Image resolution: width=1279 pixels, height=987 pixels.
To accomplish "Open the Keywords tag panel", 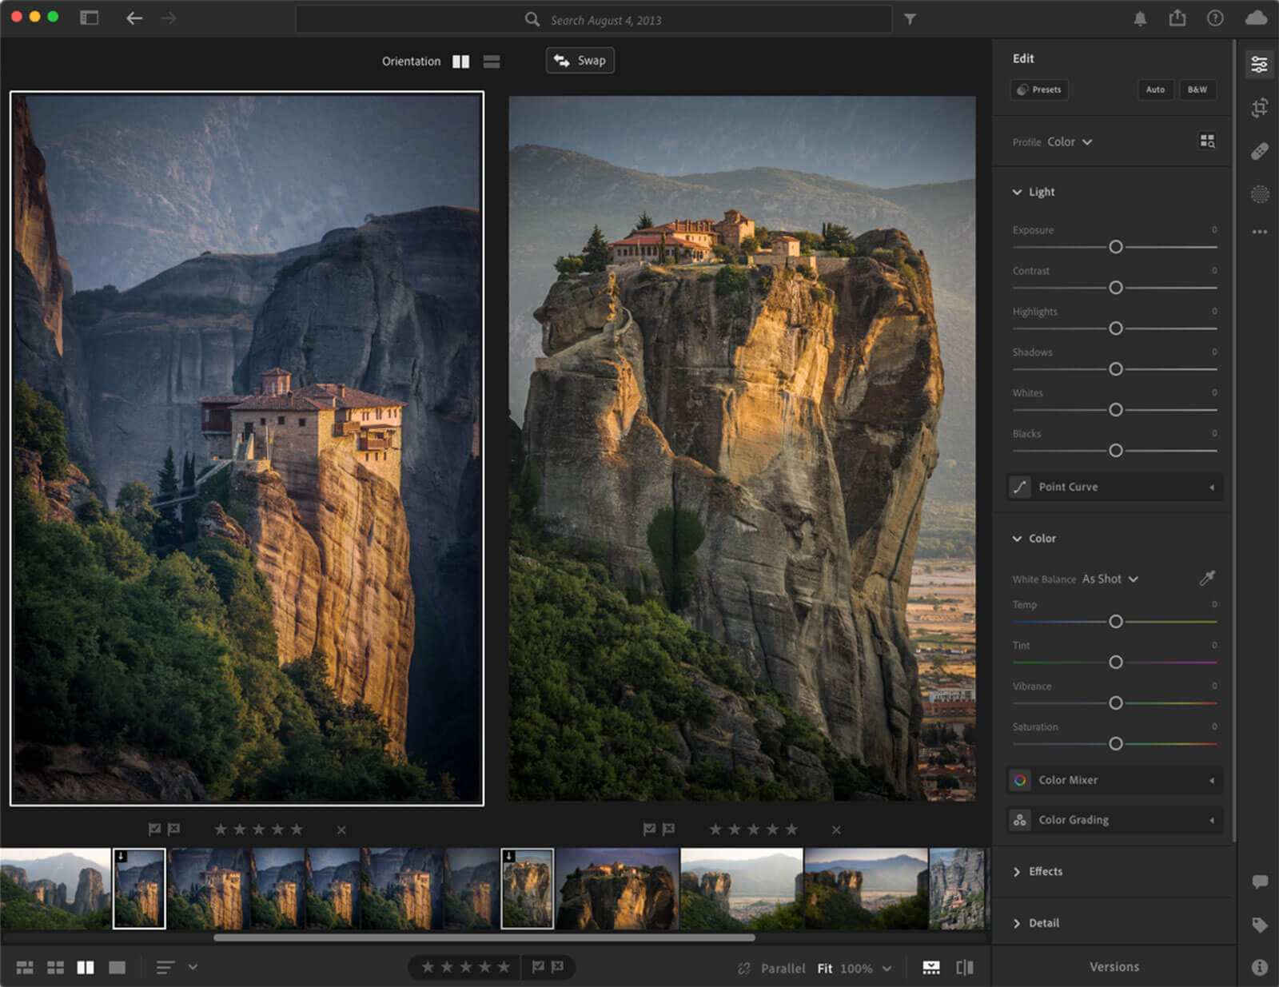I will (1260, 925).
